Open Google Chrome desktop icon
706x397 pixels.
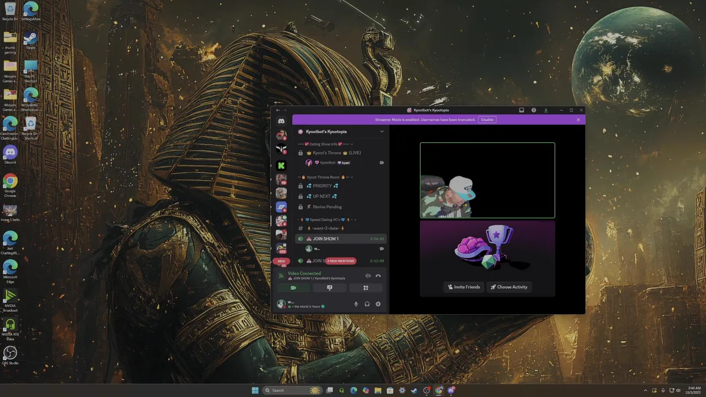(x=10, y=186)
